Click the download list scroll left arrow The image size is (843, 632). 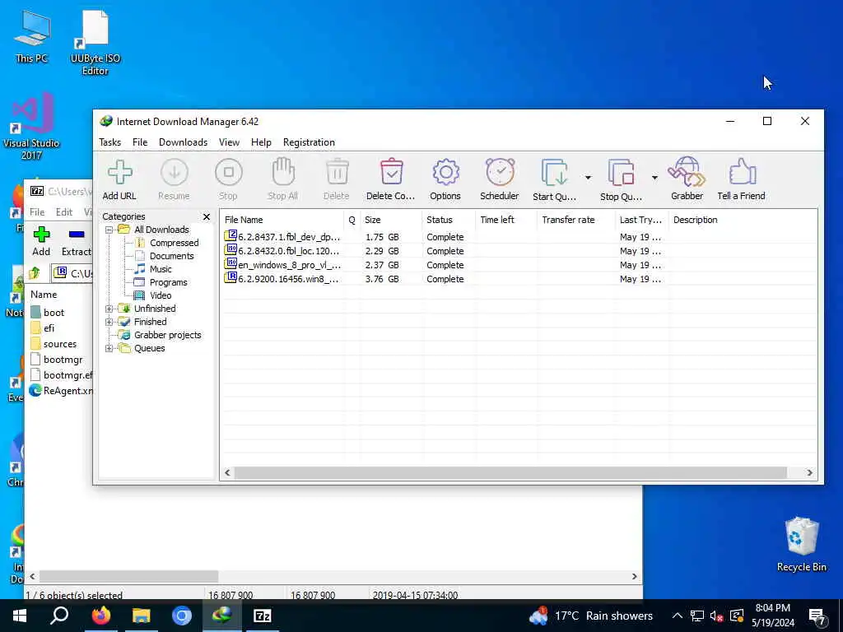227,473
